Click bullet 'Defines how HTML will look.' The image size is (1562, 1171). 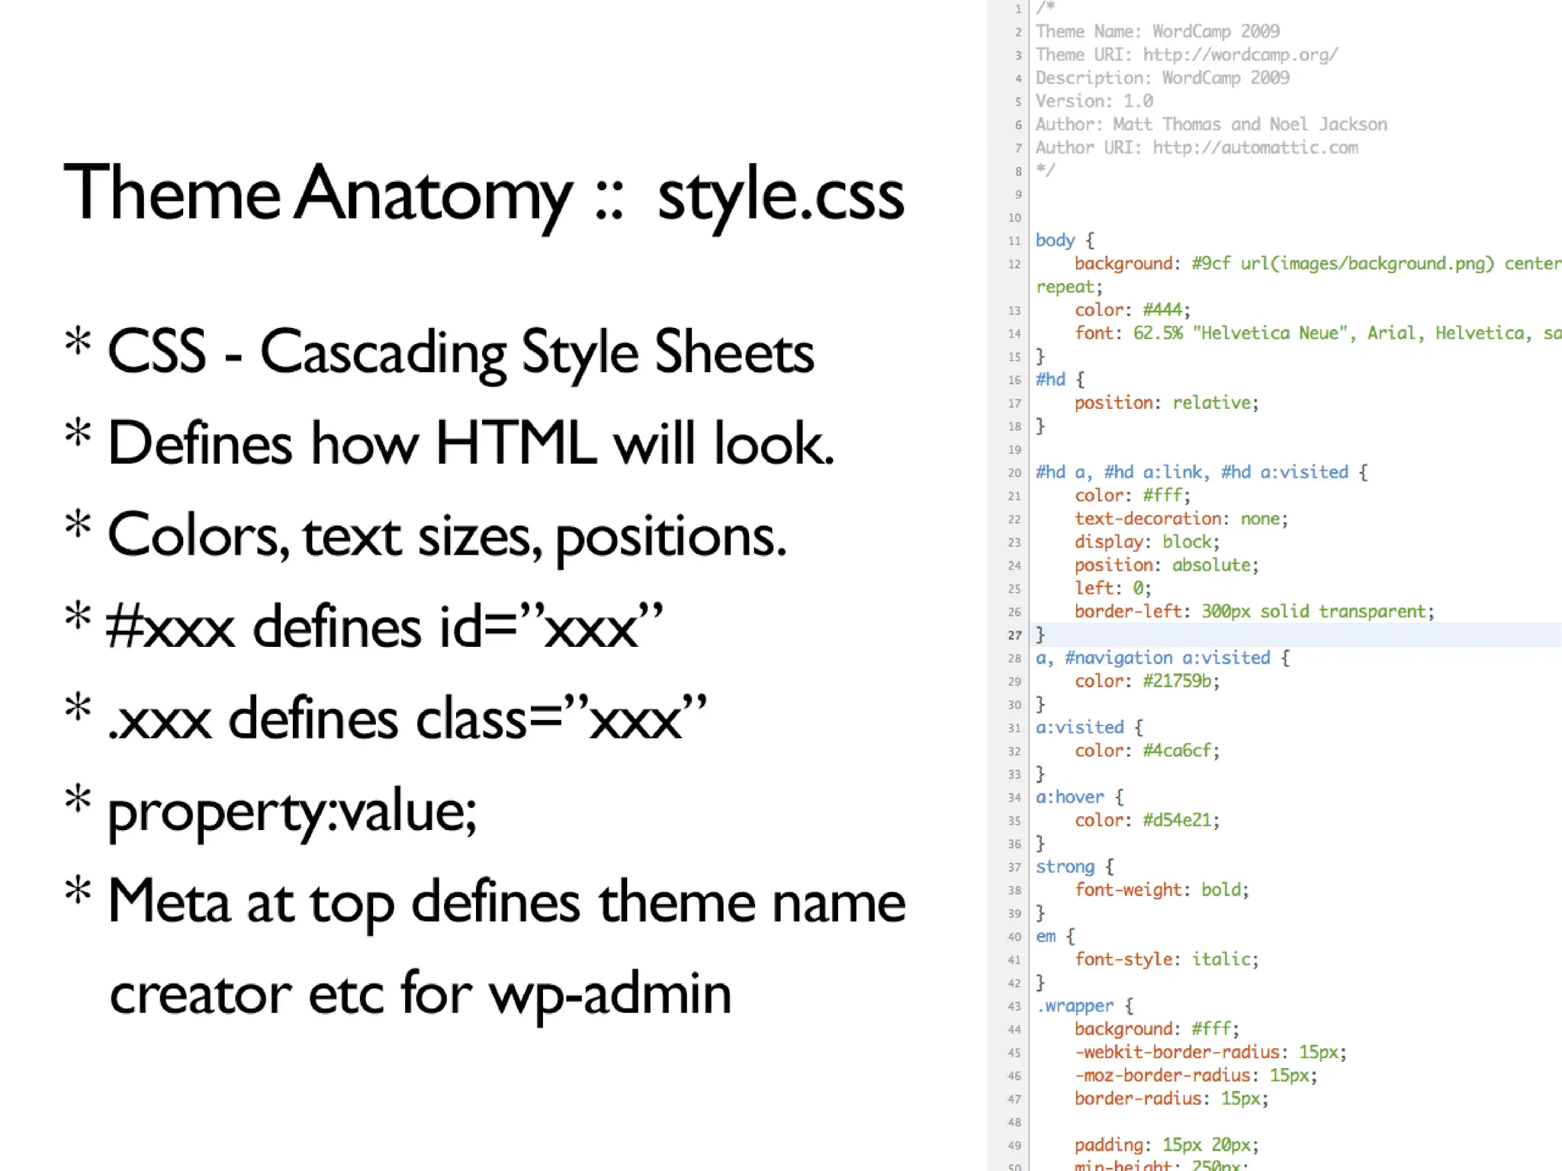click(471, 443)
